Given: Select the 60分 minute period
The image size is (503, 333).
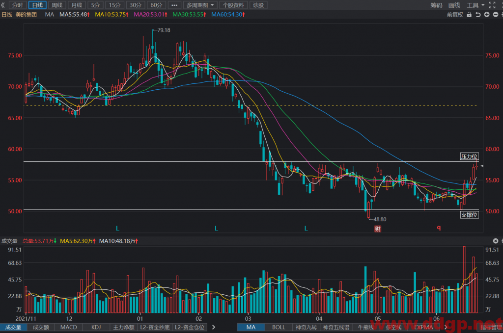Looking at the screenshot, I should [x=156, y=5].
